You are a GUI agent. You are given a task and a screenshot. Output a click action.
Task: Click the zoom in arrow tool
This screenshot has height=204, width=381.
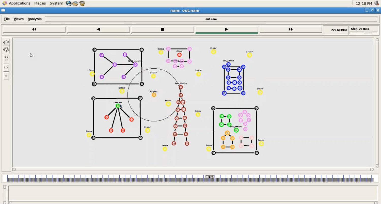coord(6,42)
